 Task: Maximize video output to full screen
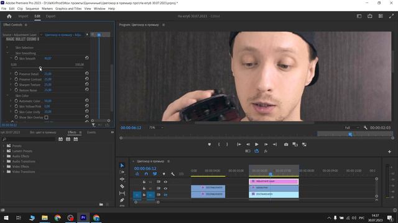391,16
